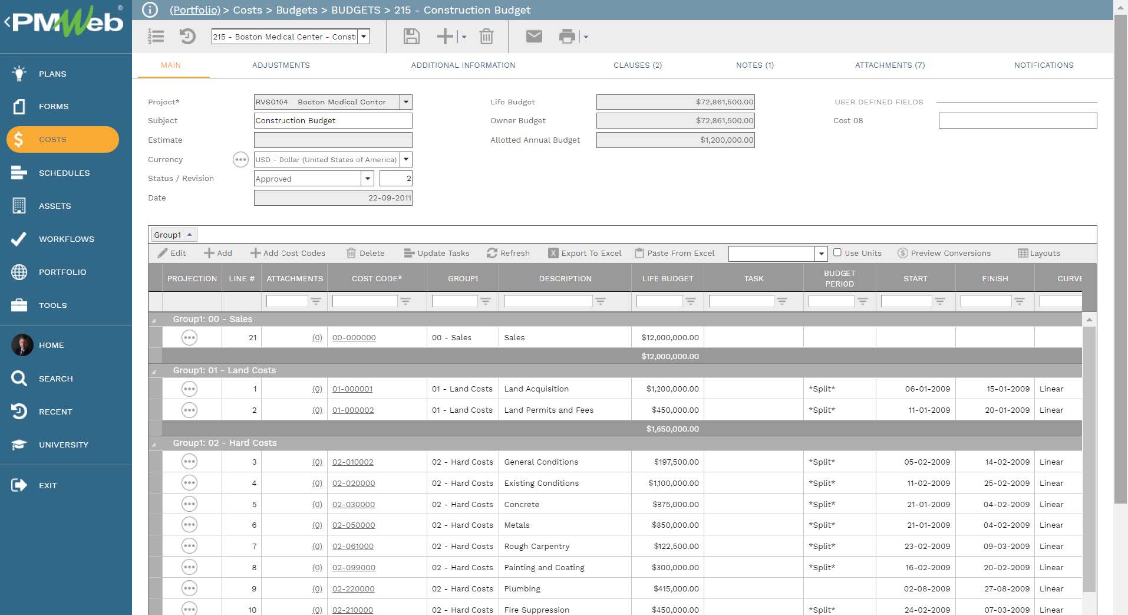Screen dimensions: 1128x615
Task: Collapse the Group1: 01 - Land Costs group
Action: point(154,371)
